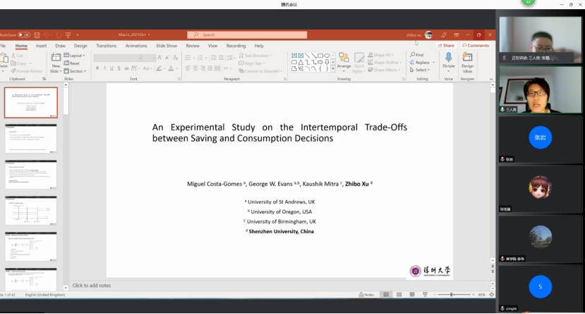Adjust the zoom slider in status bar
The image size is (585, 314).
[x=452, y=294]
